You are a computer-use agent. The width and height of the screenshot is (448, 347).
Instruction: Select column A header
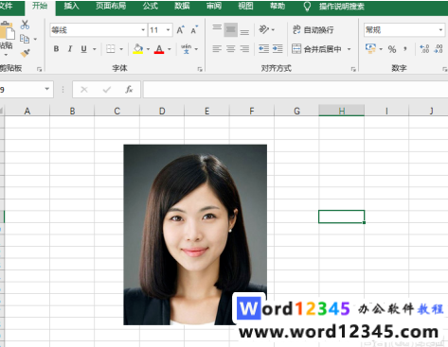pos(27,111)
